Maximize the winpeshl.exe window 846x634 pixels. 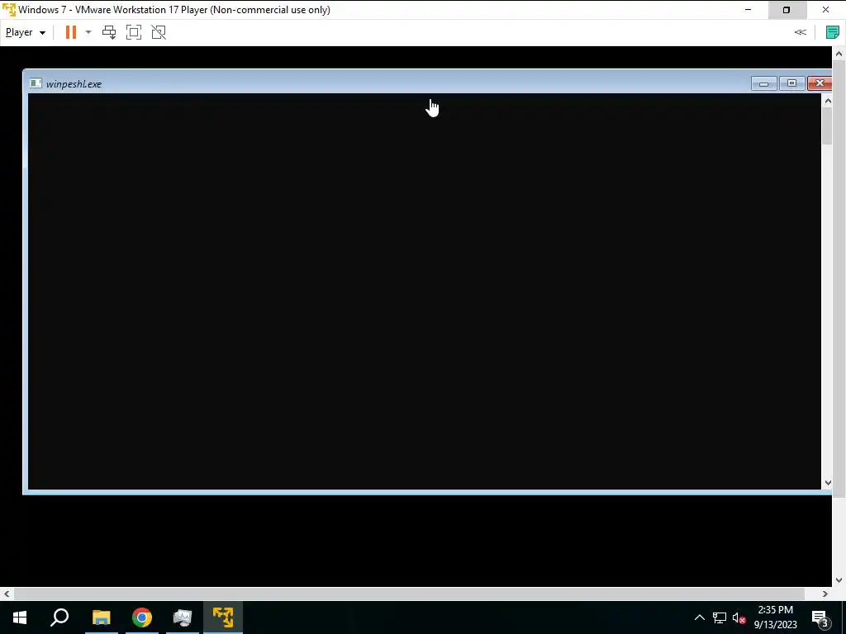791,83
